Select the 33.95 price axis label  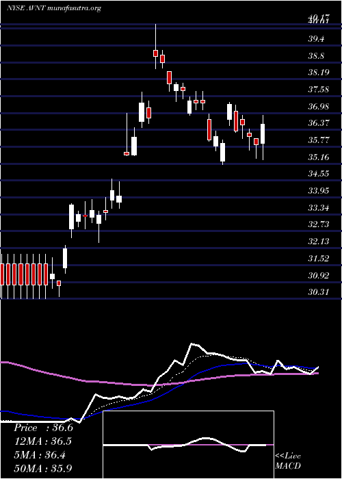pos(319,191)
